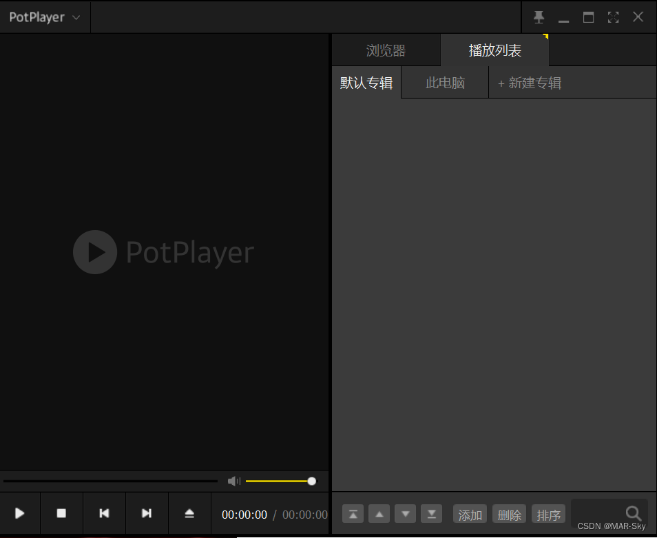657x538 pixels.
Task: Click the yellow volume slider
Action: 281,481
